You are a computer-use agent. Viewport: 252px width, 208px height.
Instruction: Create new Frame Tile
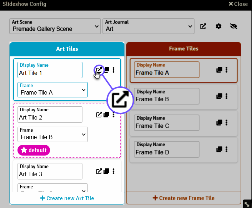click(183, 198)
